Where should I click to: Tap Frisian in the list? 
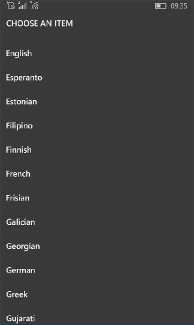(18, 198)
